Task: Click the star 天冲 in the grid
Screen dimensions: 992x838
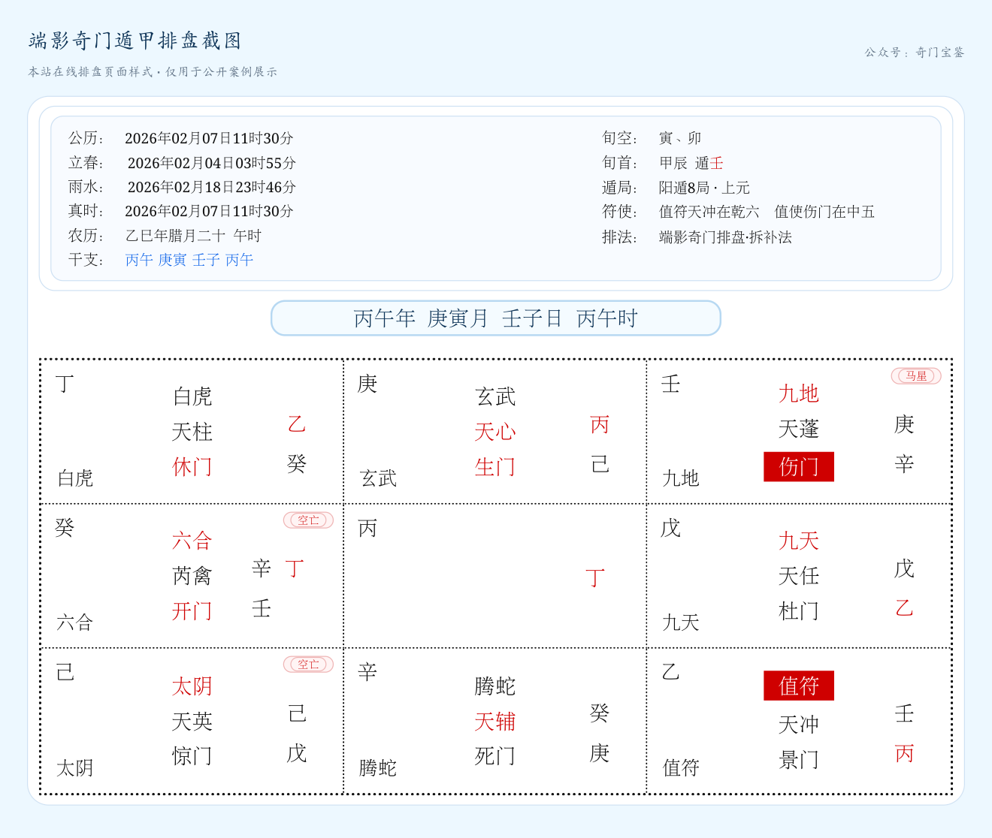Action: (x=799, y=725)
